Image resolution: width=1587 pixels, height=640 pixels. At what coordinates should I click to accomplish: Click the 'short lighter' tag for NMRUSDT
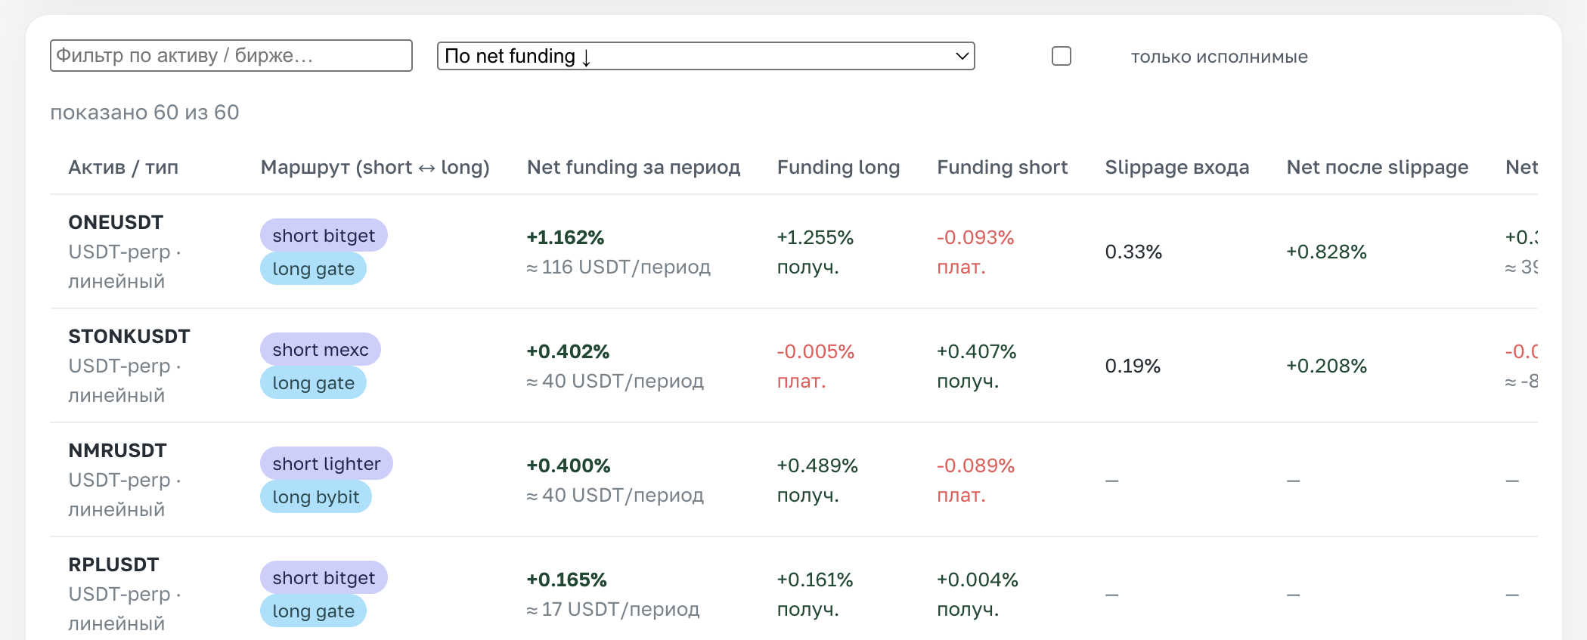point(327,464)
